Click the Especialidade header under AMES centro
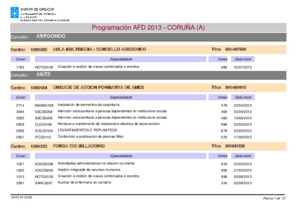Image resolution: width=297 pixels, height=210 pixels. click(121, 97)
